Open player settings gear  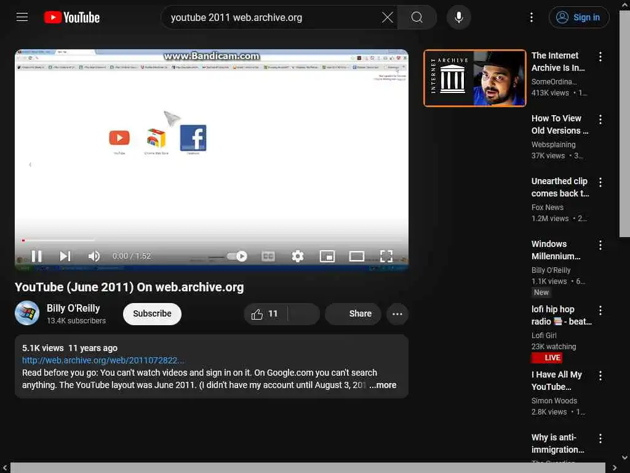pyautogui.click(x=298, y=256)
